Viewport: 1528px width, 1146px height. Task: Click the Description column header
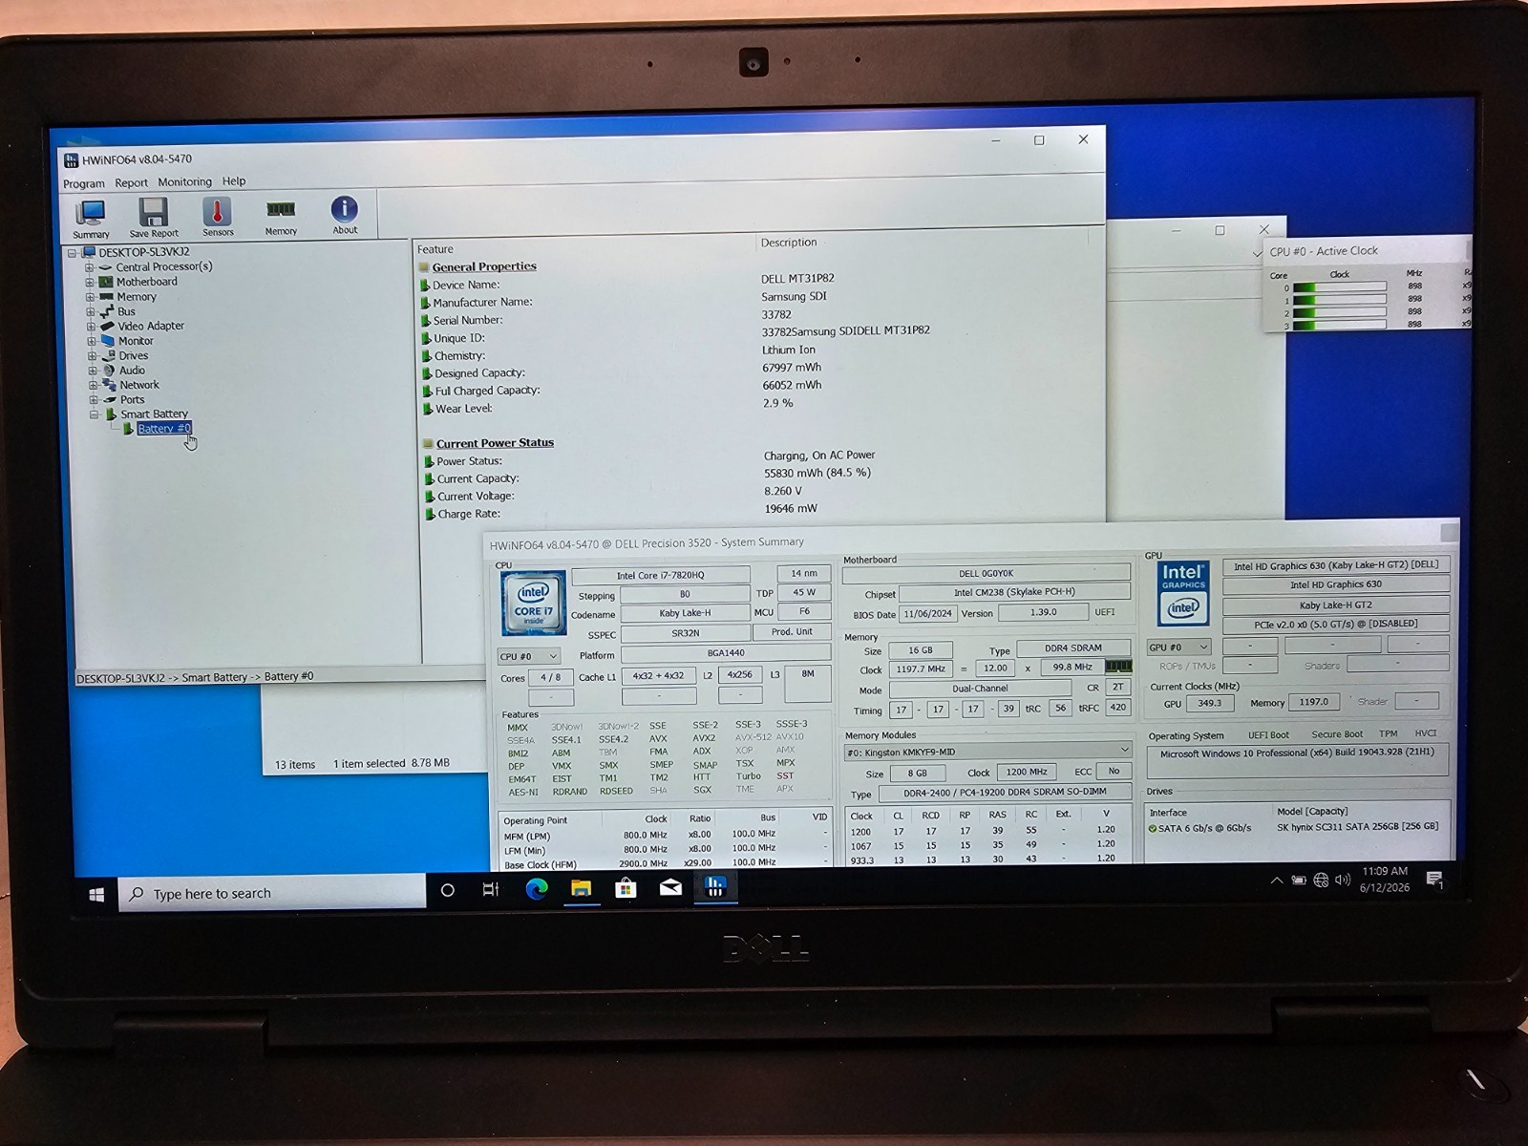[x=789, y=243]
